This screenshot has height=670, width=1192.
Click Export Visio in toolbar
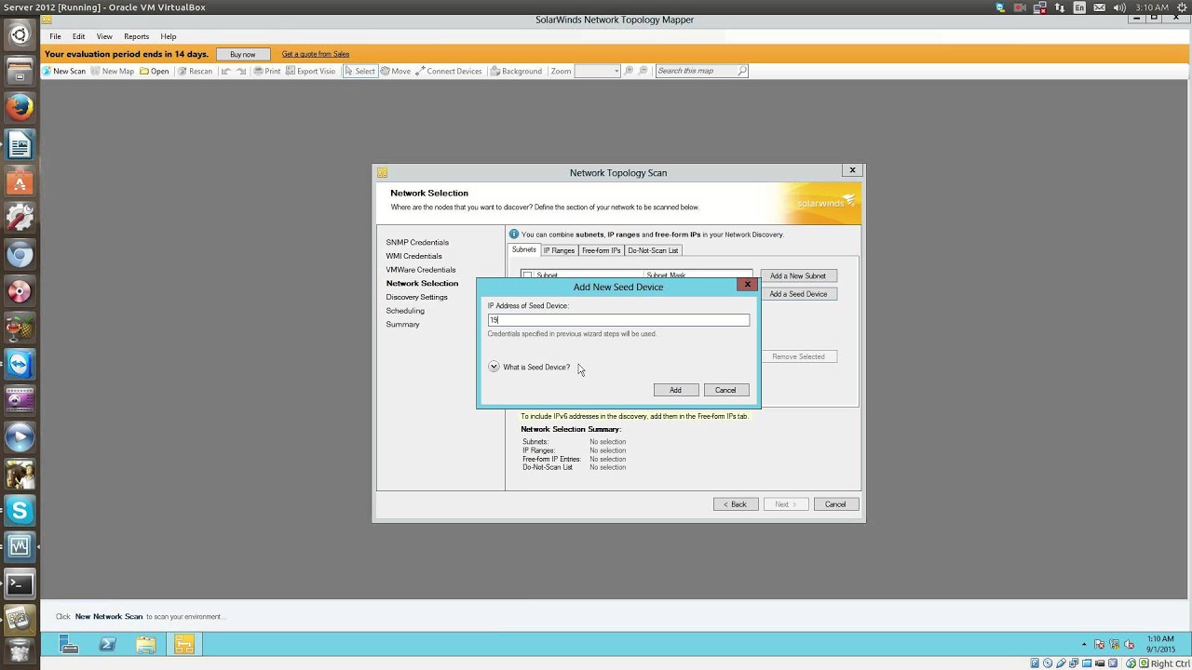(310, 71)
